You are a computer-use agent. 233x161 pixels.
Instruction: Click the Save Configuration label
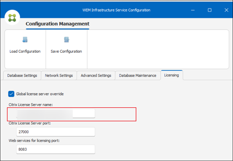pos(66,51)
